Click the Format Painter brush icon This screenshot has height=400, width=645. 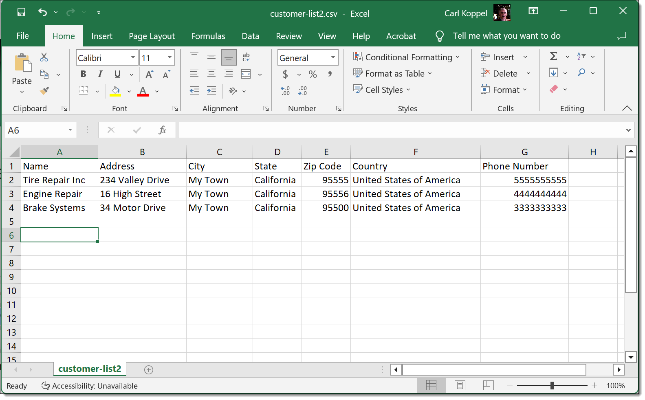pyautogui.click(x=44, y=90)
